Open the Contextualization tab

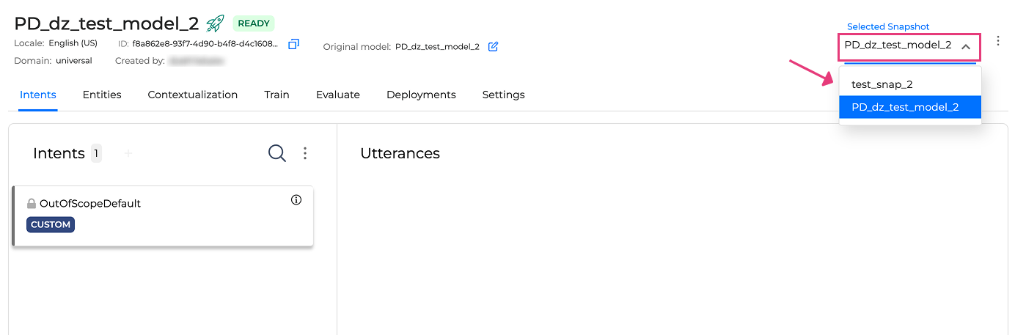point(193,95)
